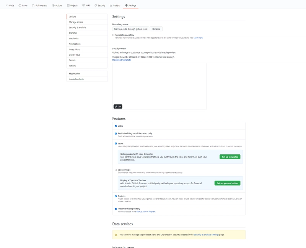Click the Insights graph icon
Image resolution: width=306 pixels, height=248 pixels.
pos(111,5)
